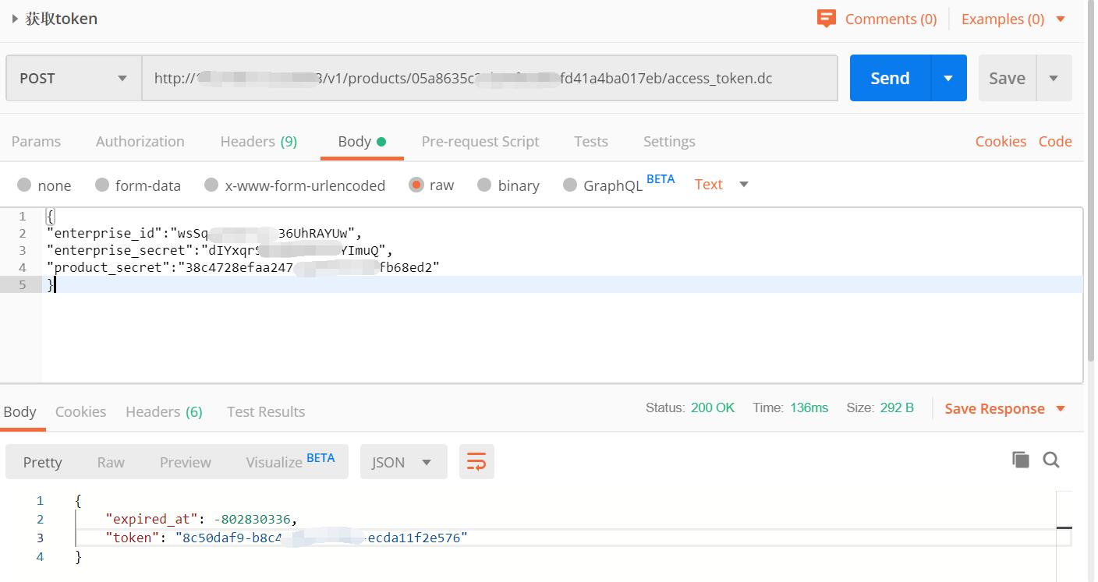Copy response using the copy icon
This screenshot has height=582, width=1098.
[x=1020, y=460]
